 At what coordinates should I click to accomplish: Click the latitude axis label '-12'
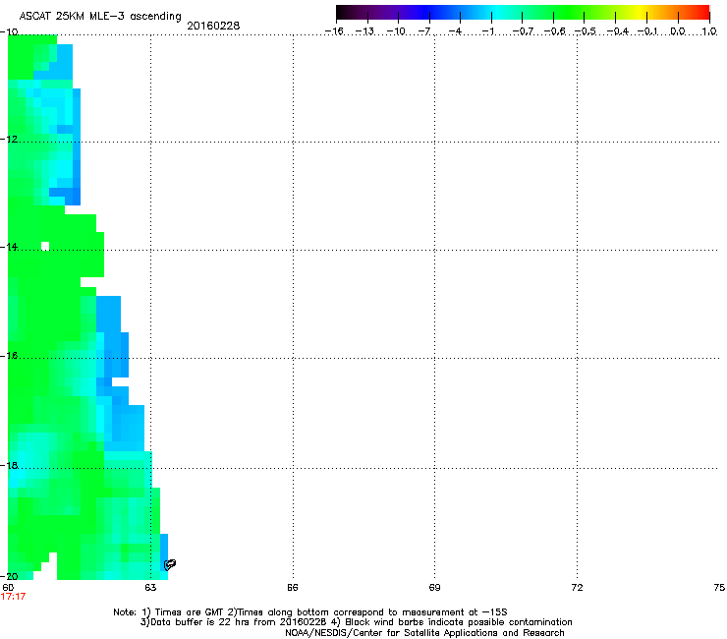coord(9,140)
